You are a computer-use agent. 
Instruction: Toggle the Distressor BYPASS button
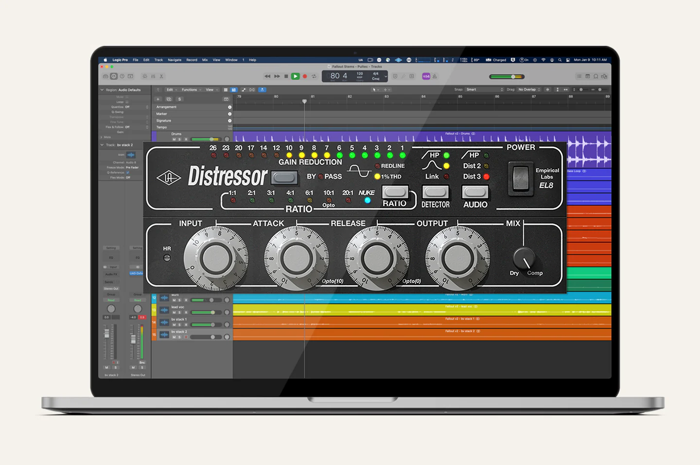point(284,178)
